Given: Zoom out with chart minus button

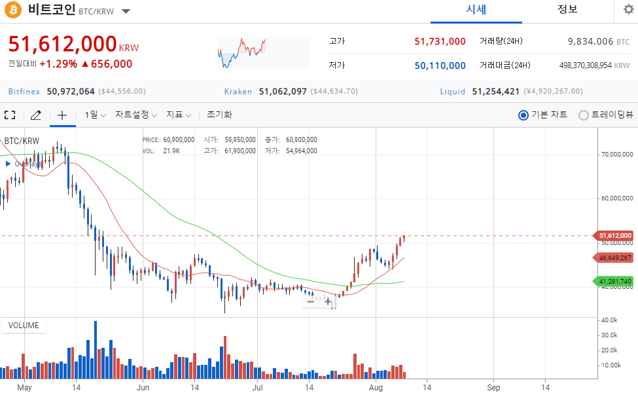Looking at the screenshot, I should [x=311, y=302].
